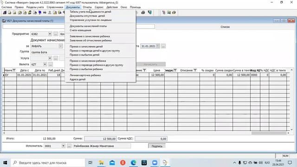
Task: Expand the Предприятие 6382 dropdown
Action: (x=50, y=34)
